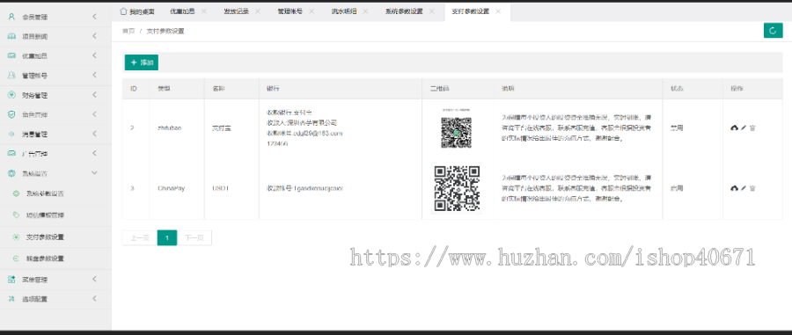Screen dimensions: 792x335
Task: Click the 首页 breadcrumb link
Action: [x=128, y=32]
